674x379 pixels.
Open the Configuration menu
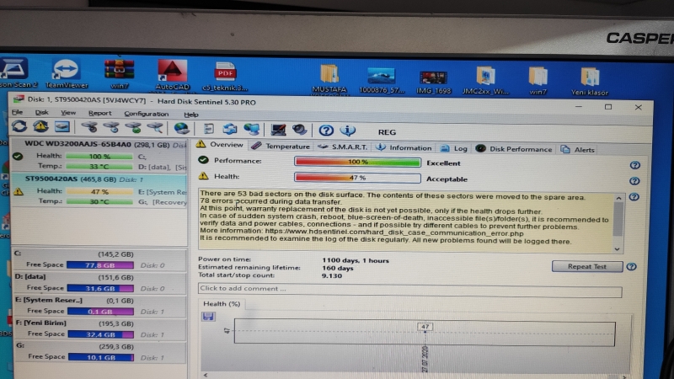[146, 113]
